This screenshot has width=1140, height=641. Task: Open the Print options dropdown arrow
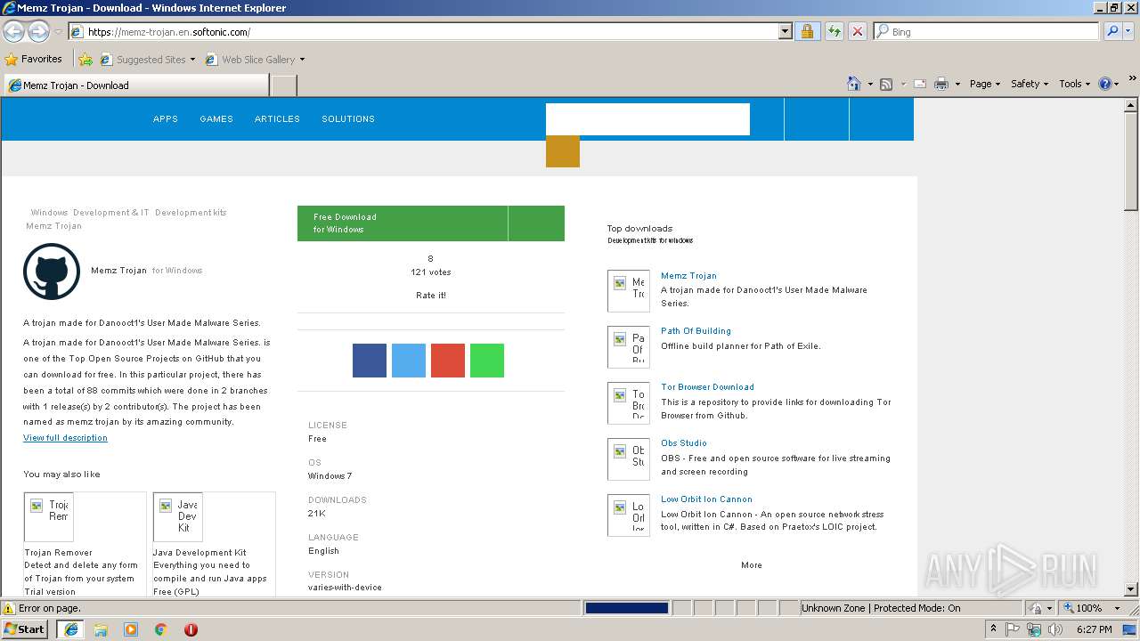957,84
